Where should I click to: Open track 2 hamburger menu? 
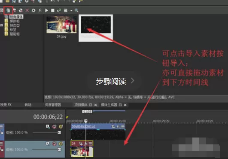[1, 144]
